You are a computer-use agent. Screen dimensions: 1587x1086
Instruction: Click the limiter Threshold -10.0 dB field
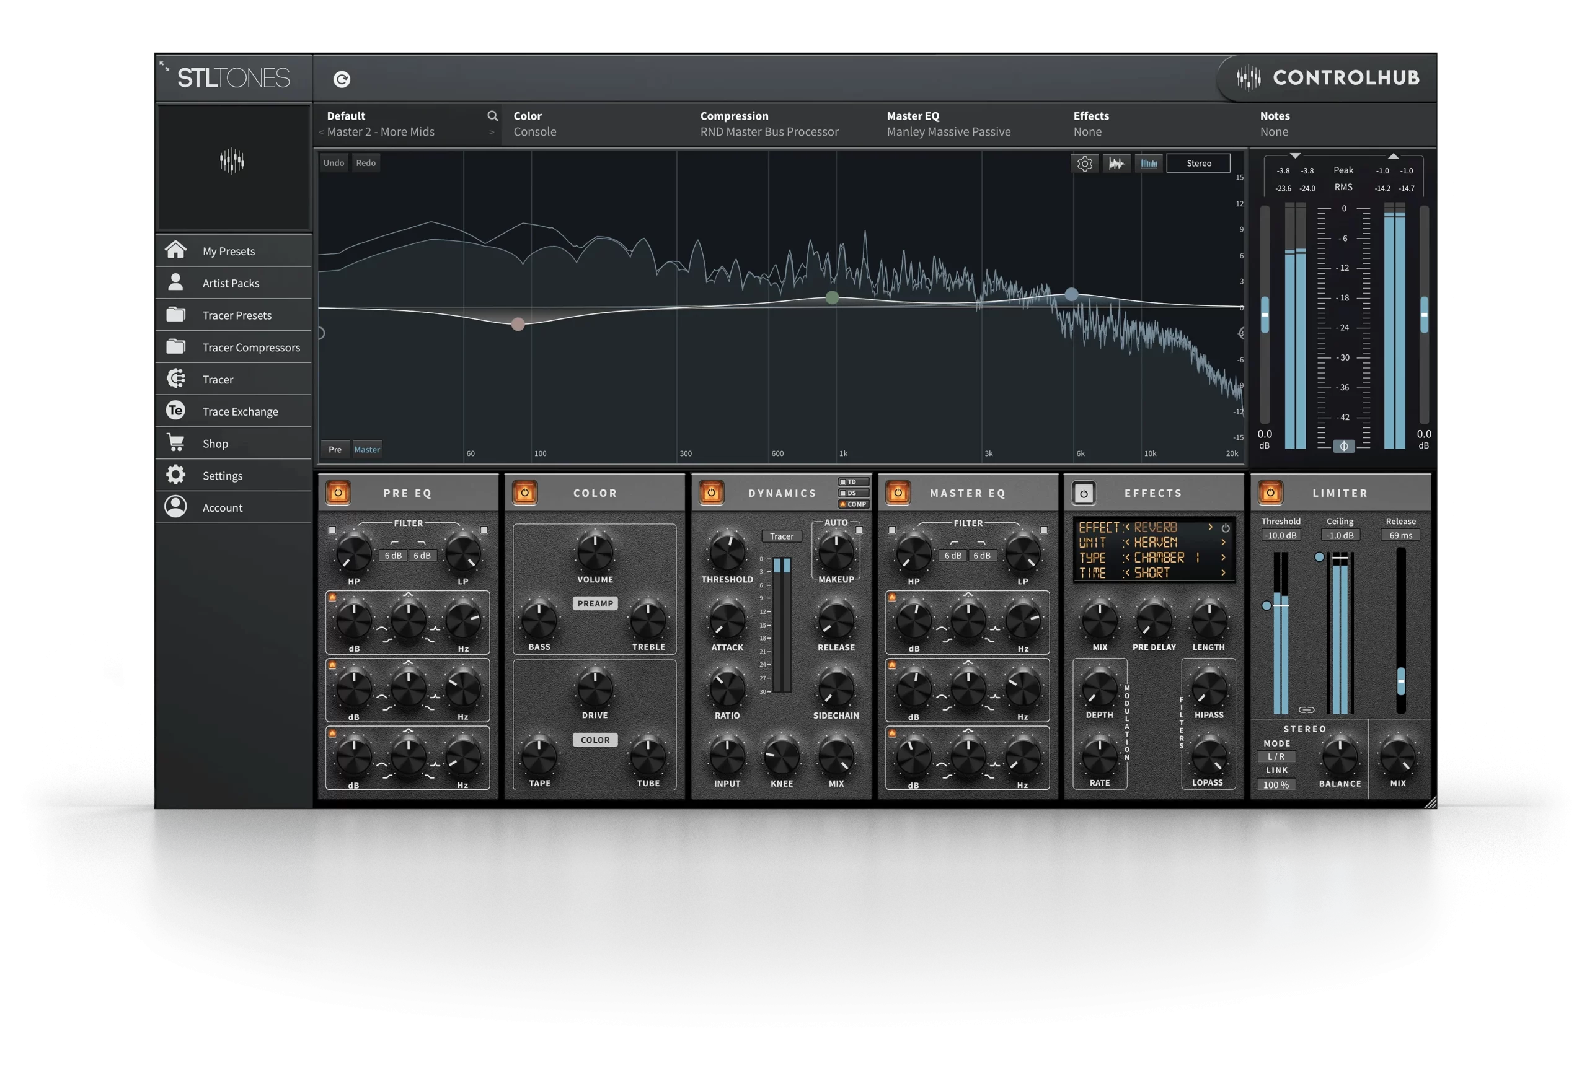(x=1280, y=536)
